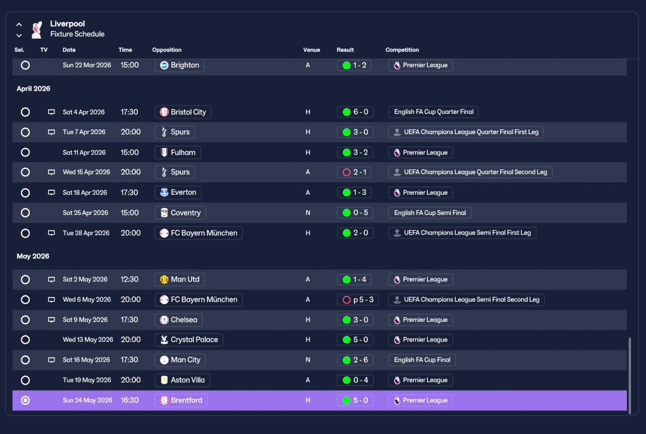The width and height of the screenshot is (646, 434).
Task: Select radio button for Chelsea match
Action: [25, 320]
